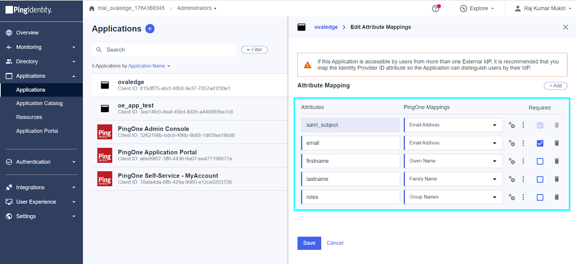This screenshot has width=576, height=264.
Task: Expand the Directory menu
Action: [41, 62]
